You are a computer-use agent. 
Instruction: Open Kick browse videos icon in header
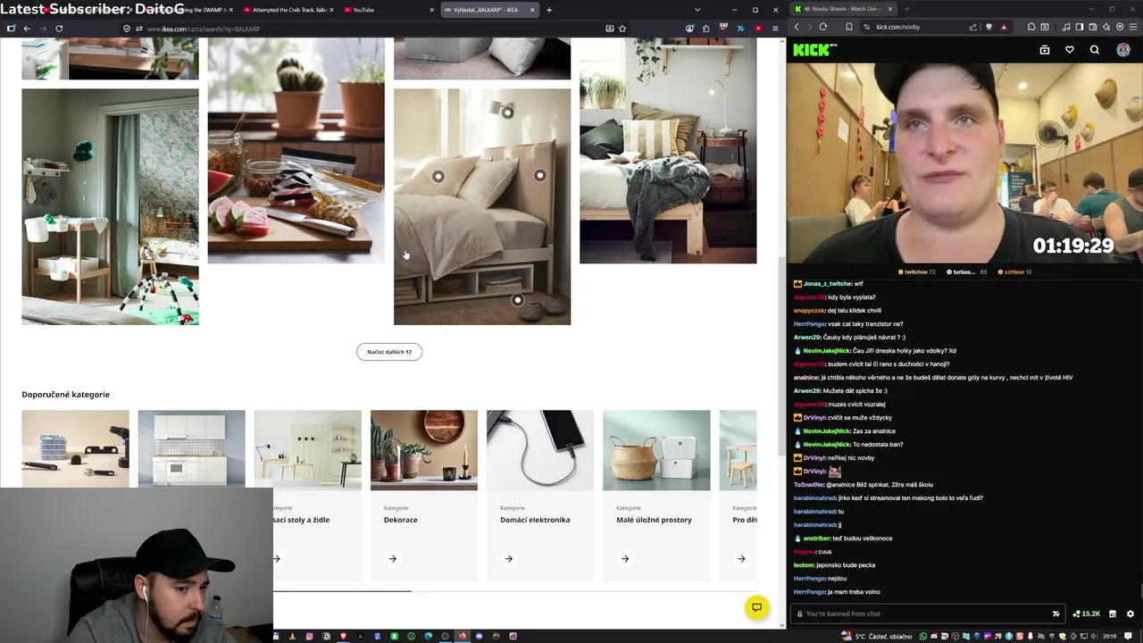(x=1045, y=50)
